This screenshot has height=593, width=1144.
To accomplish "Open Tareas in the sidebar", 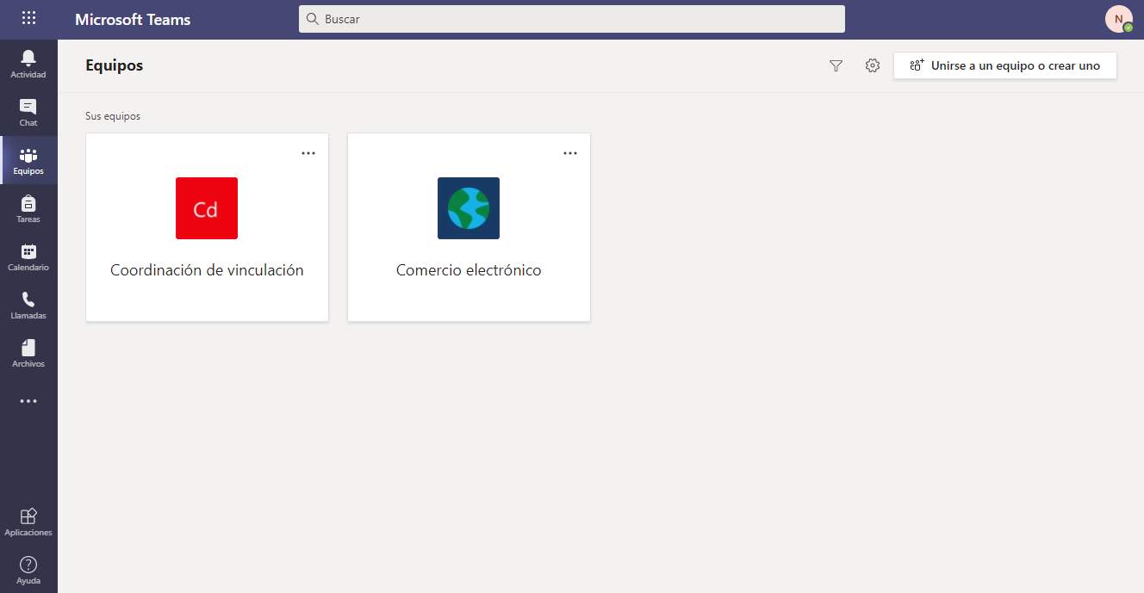I will (x=28, y=208).
